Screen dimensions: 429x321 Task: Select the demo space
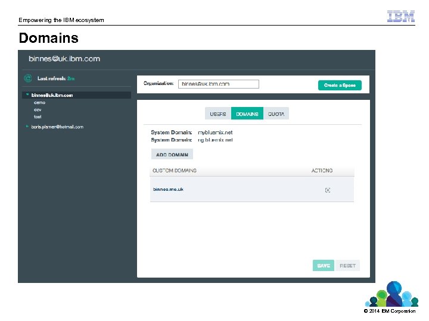39,103
